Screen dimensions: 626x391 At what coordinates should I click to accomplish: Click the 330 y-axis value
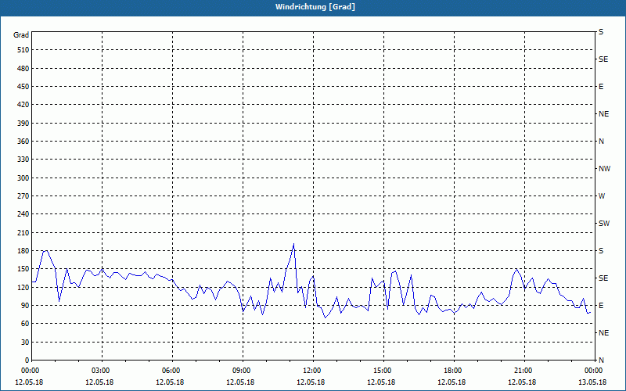23,160
